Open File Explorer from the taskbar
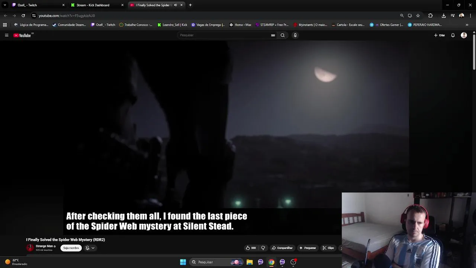This screenshot has height=268, width=476. coord(250,262)
